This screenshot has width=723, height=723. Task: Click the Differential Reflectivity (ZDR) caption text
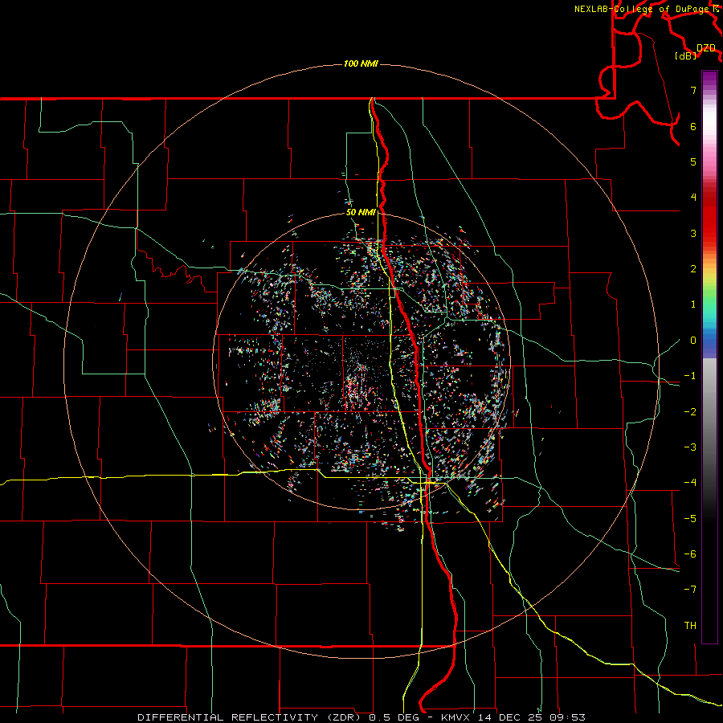250,717
